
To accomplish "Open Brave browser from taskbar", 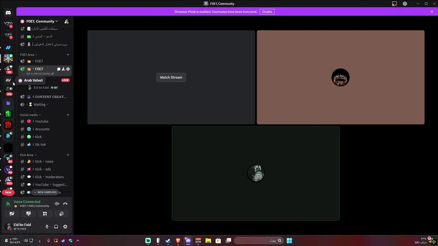I will pos(178,241).
